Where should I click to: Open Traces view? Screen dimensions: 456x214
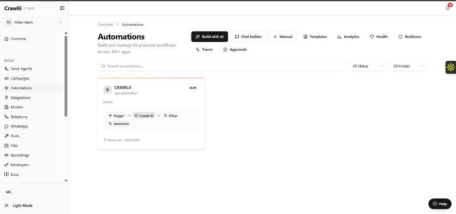[204, 50]
